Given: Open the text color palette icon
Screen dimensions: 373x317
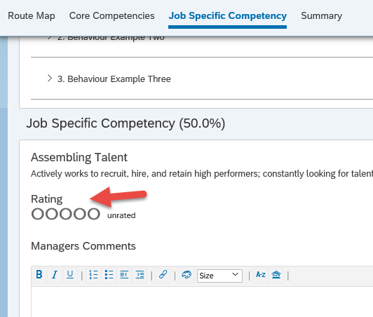Looking at the screenshot, I should tap(186, 275).
